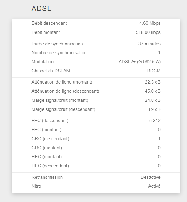Select Durée de synchronisation label

57,44
